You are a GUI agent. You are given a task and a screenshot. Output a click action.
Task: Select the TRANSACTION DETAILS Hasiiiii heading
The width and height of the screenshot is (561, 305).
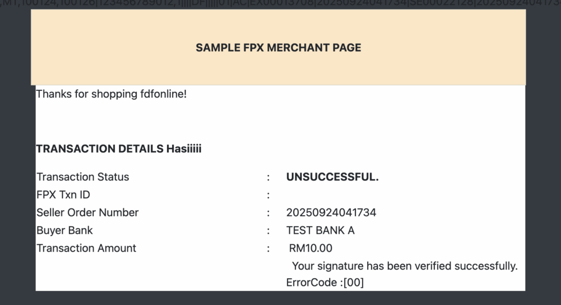tap(119, 149)
